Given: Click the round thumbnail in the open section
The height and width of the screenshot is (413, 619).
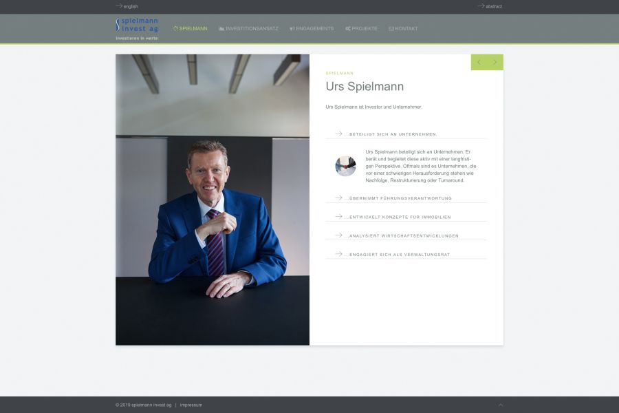Looking at the screenshot, I should (345, 166).
